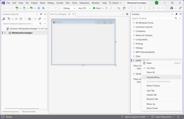This screenshot has width=184, height=119.
Task: Click the Properties wrench icon
Action: [x=40, y=19]
